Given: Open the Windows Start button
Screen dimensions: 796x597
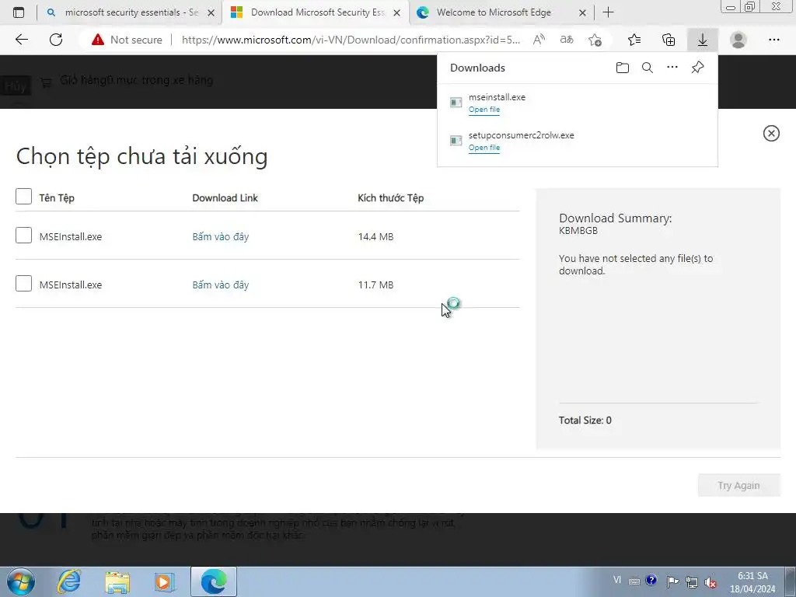Looking at the screenshot, I should click(21, 581).
